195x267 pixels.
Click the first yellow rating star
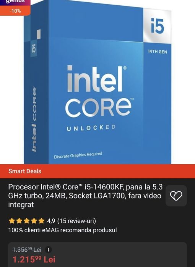11,221
